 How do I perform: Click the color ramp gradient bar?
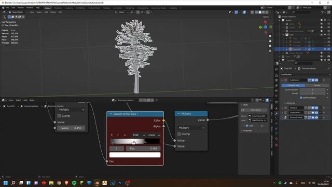pos(135,141)
